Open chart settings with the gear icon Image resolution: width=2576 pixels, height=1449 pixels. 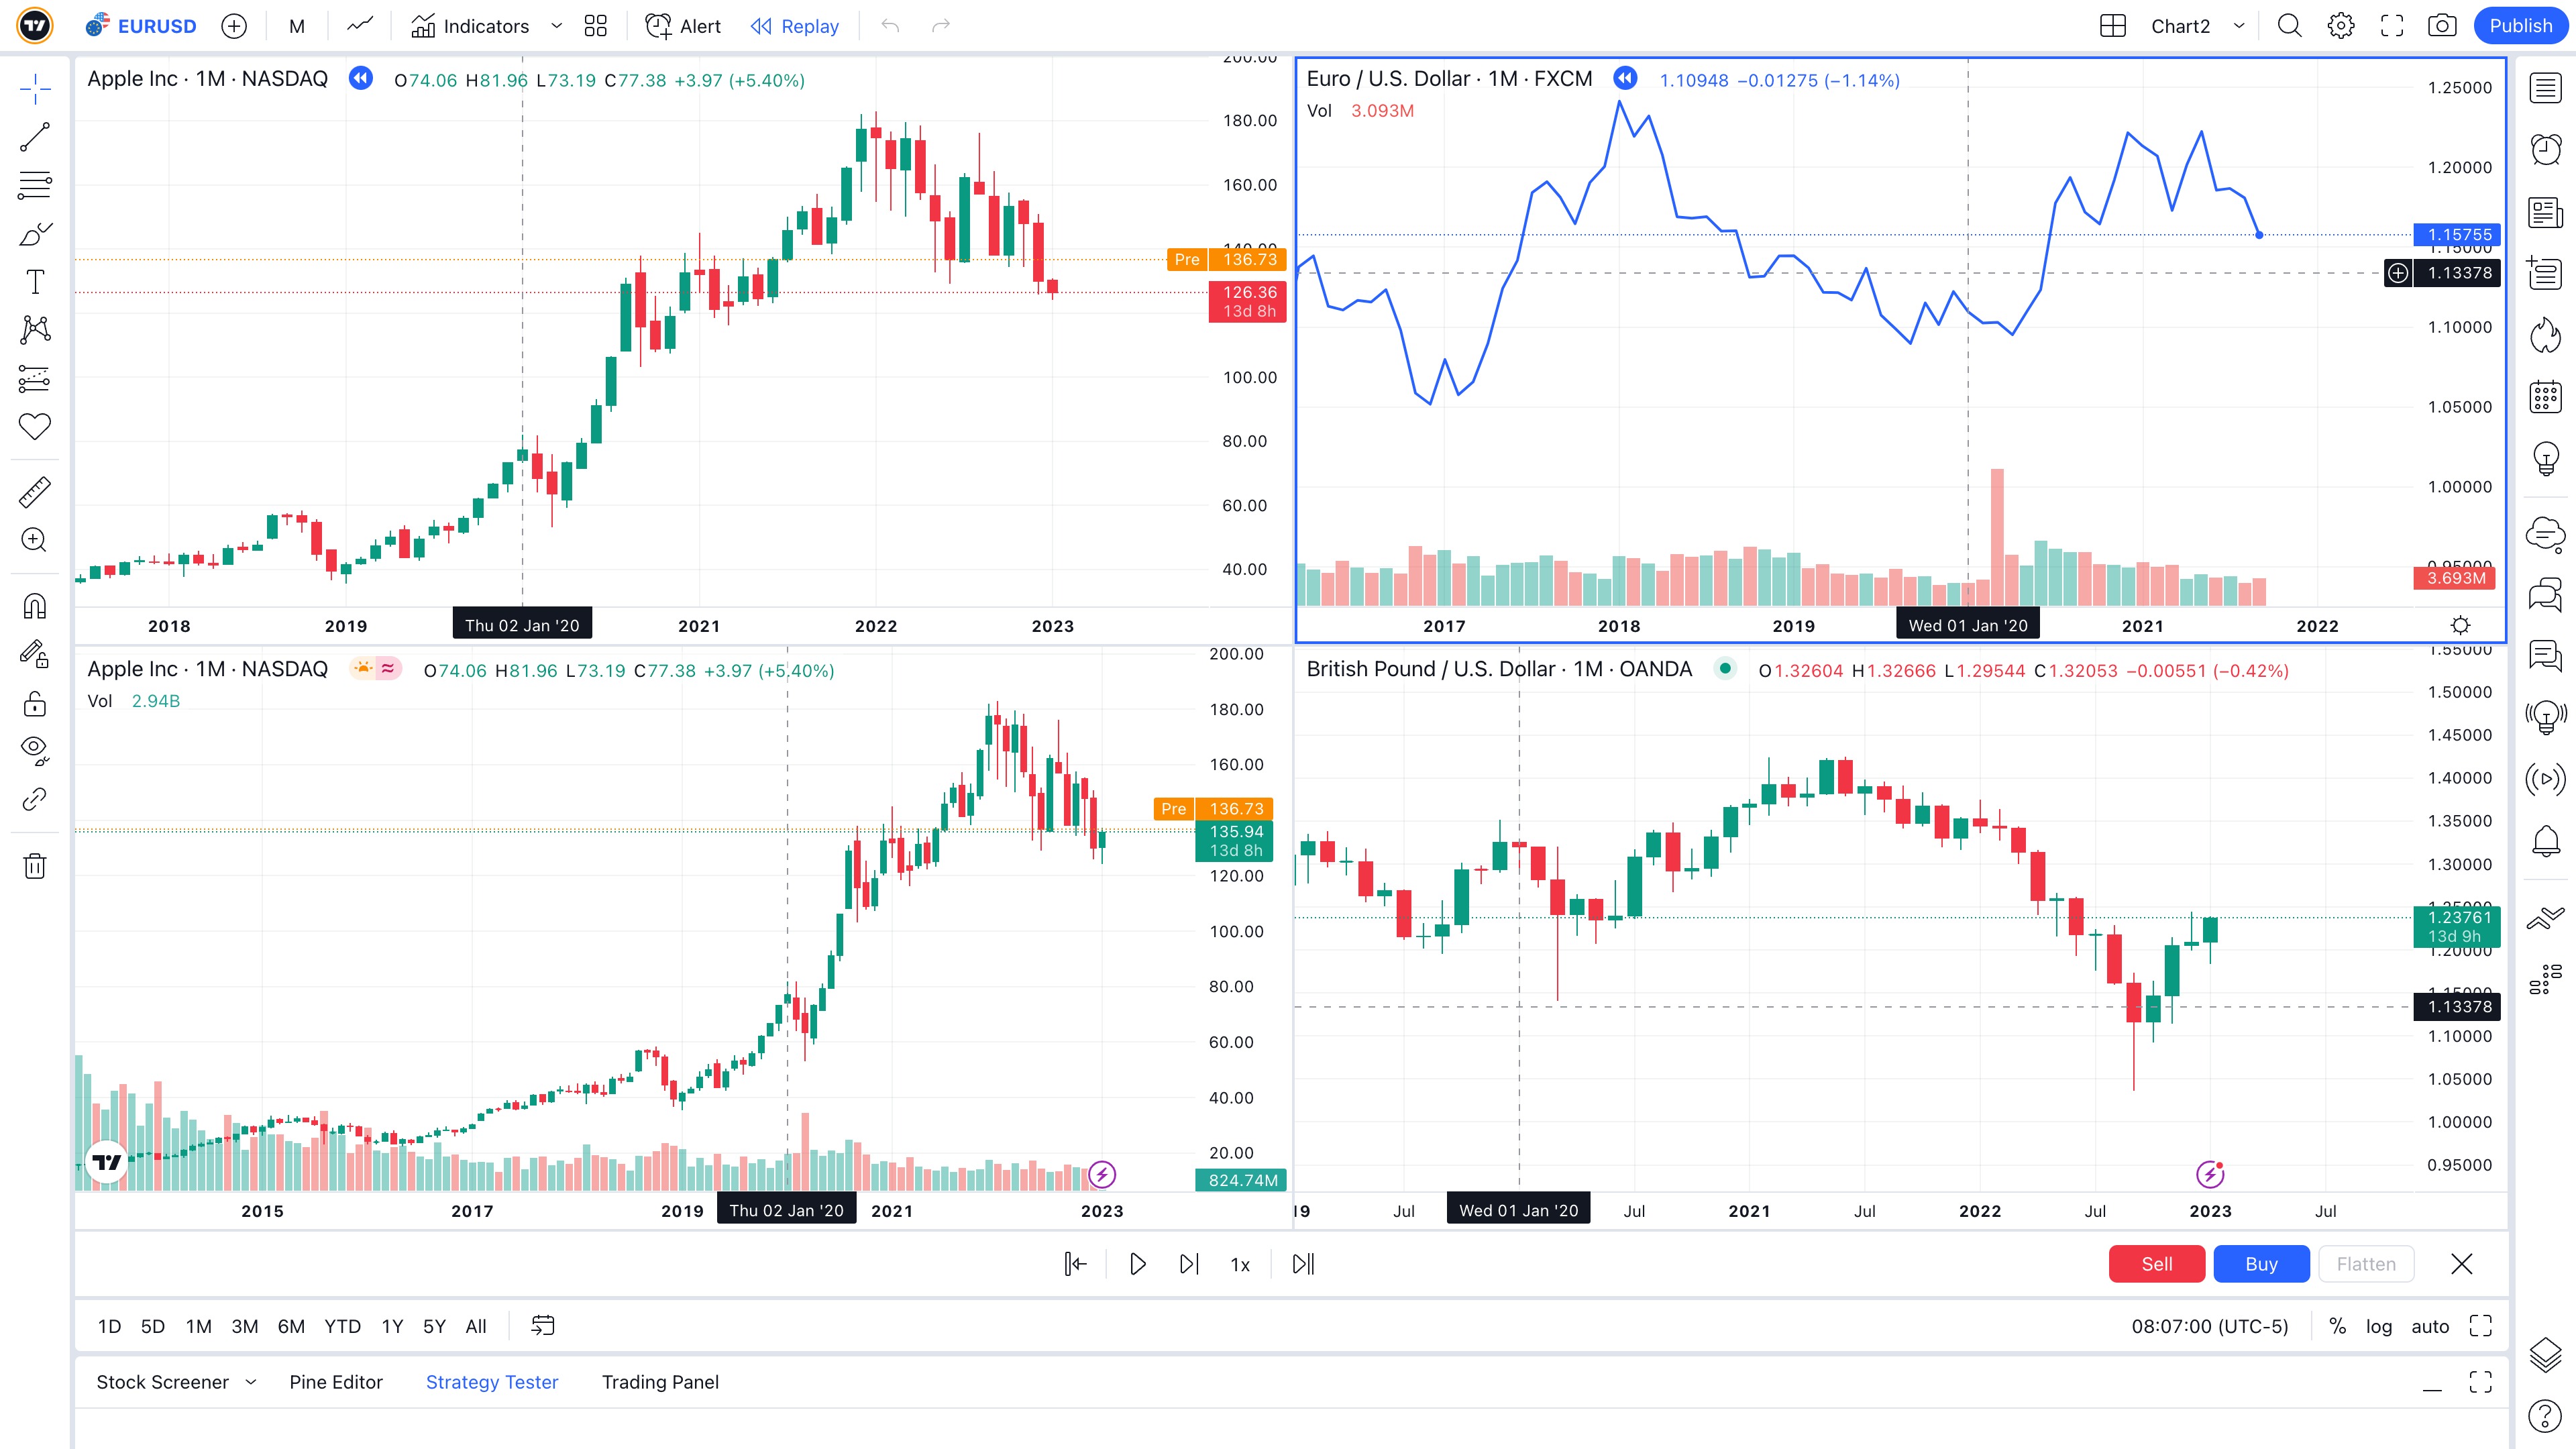point(2340,26)
